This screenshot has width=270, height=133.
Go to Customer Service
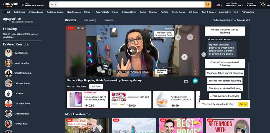point(55,12)
